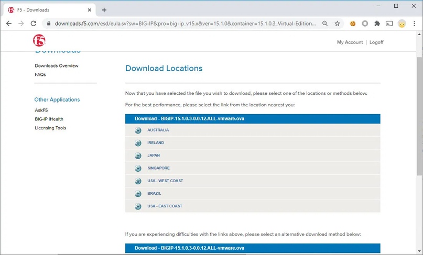The image size is (423, 255).
Task: Click the page vertical scrollbar thumb
Action: click(419, 116)
